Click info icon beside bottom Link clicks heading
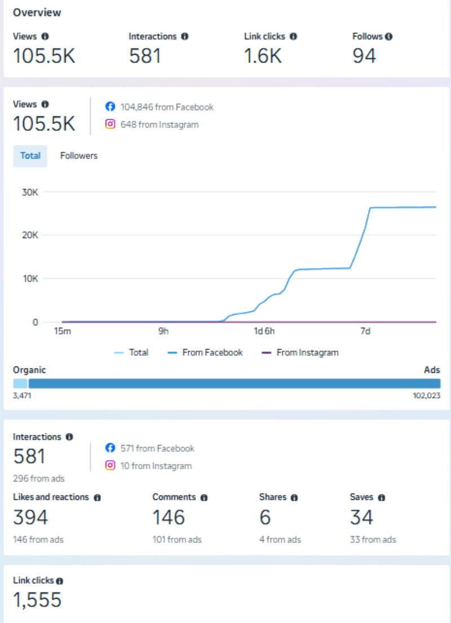 click(x=60, y=581)
